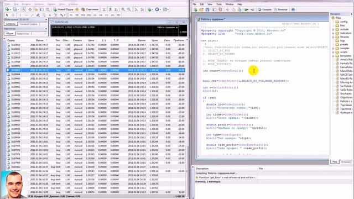Viewport: 354px width, 199px height.
Task: Open the templates dropdown in MetaTrader toolbar
Action: pos(166,9)
